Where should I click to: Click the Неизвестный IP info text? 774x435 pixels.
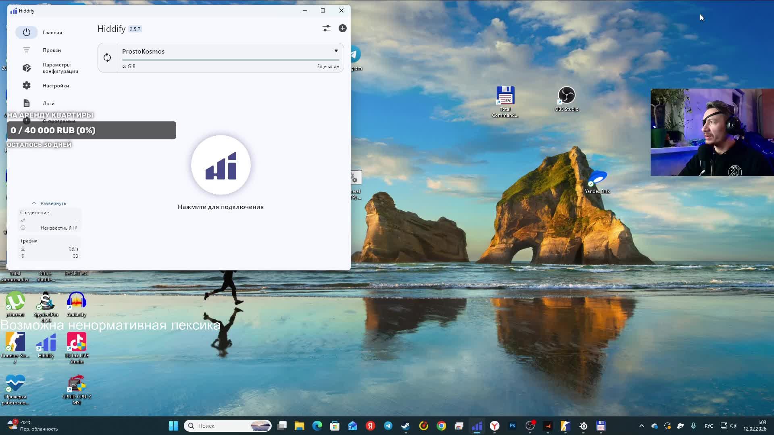58,228
